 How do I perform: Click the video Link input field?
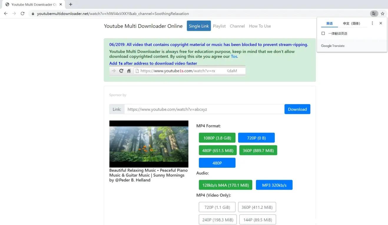pos(203,109)
